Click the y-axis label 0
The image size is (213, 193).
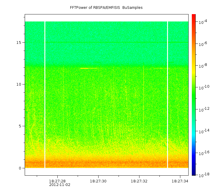coord(20,168)
